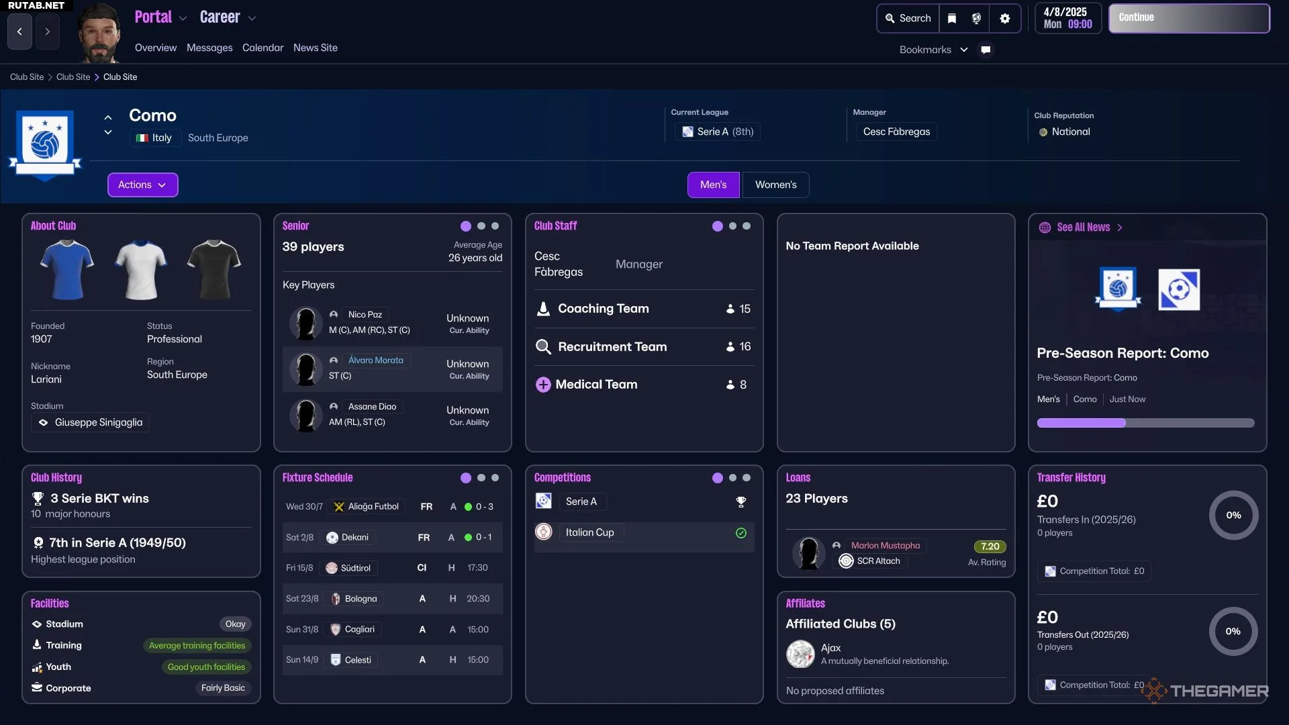Click the Serie A trophy icon
Viewport: 1289px width, 725px height.
(741, 501)
